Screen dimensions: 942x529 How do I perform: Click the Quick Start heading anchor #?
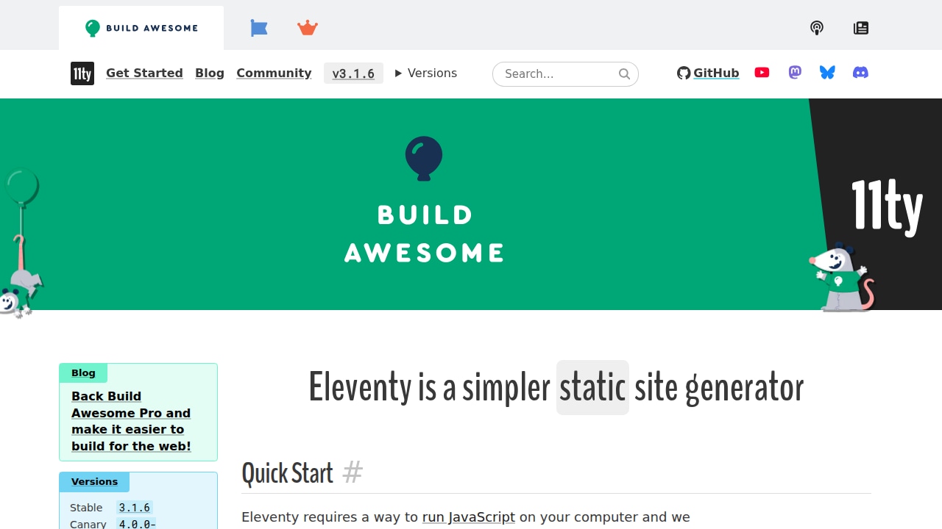point(353,472)
